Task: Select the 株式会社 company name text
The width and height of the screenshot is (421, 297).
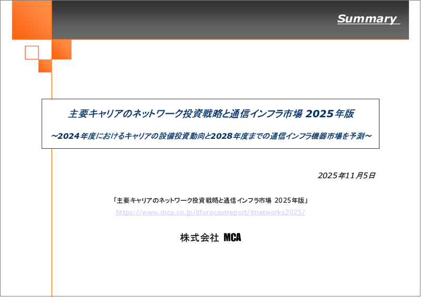Action: 199,238
